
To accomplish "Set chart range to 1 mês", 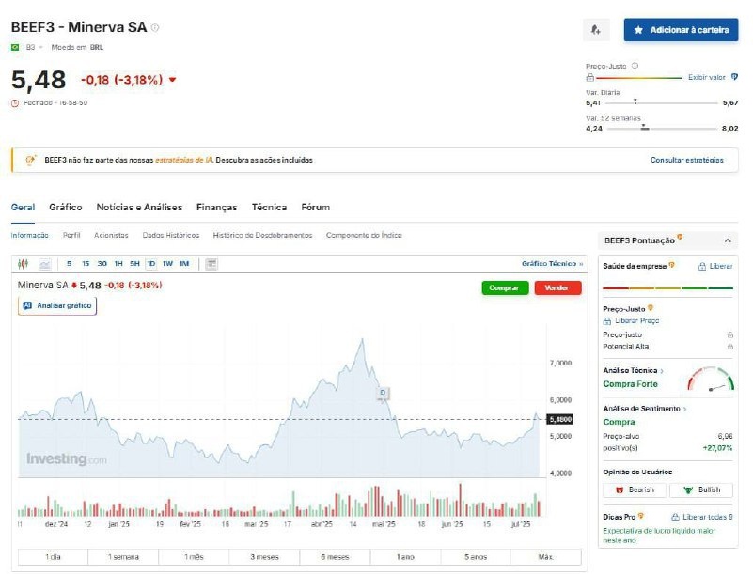I will 194,557.
